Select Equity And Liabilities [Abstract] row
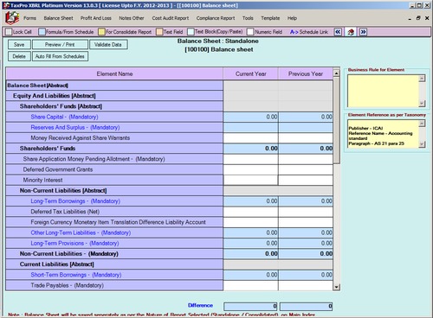Viewport: 433px width, 318px height. (114, 96)
